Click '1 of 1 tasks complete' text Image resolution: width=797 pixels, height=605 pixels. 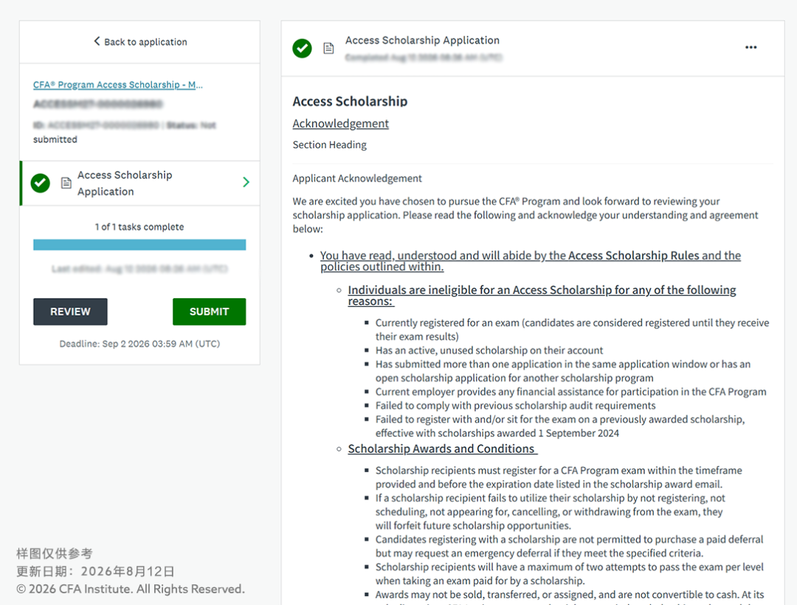point(139,227)
